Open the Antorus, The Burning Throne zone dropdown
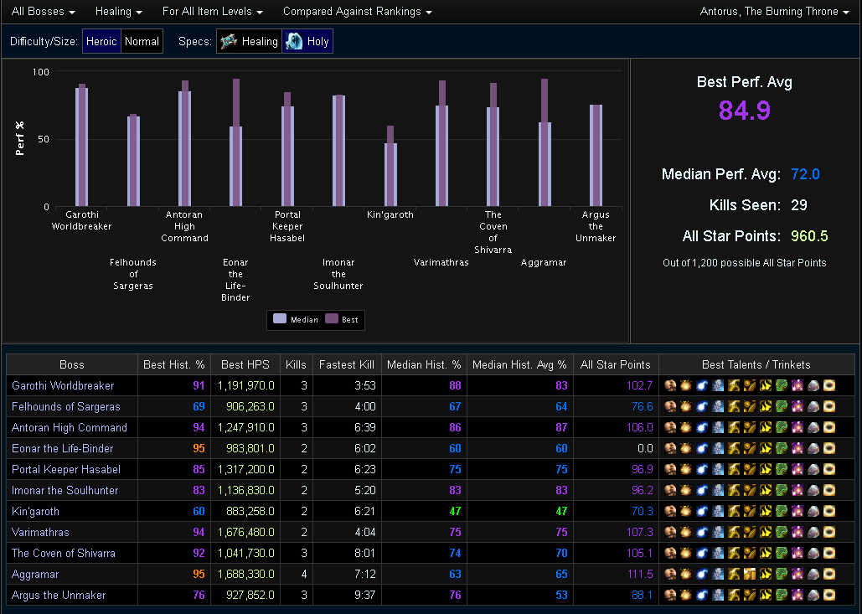 [x=774, y=12]
